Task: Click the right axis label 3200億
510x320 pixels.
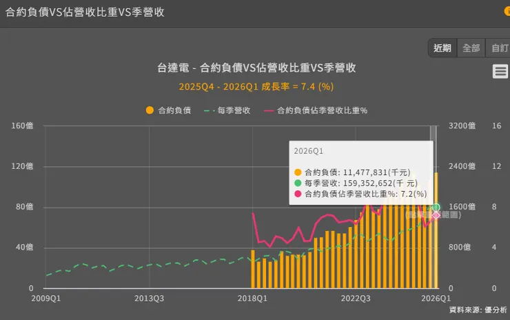Action: pyautogui.click(x=462, y=126)
